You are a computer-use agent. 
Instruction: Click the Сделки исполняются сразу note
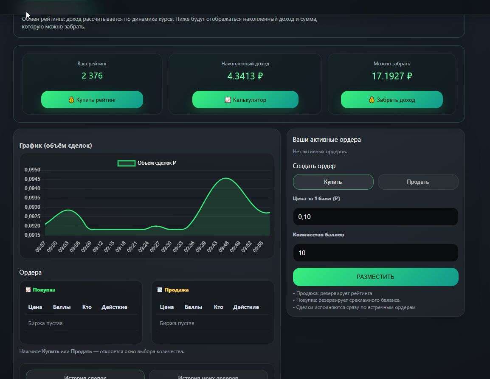coord(354,307)
